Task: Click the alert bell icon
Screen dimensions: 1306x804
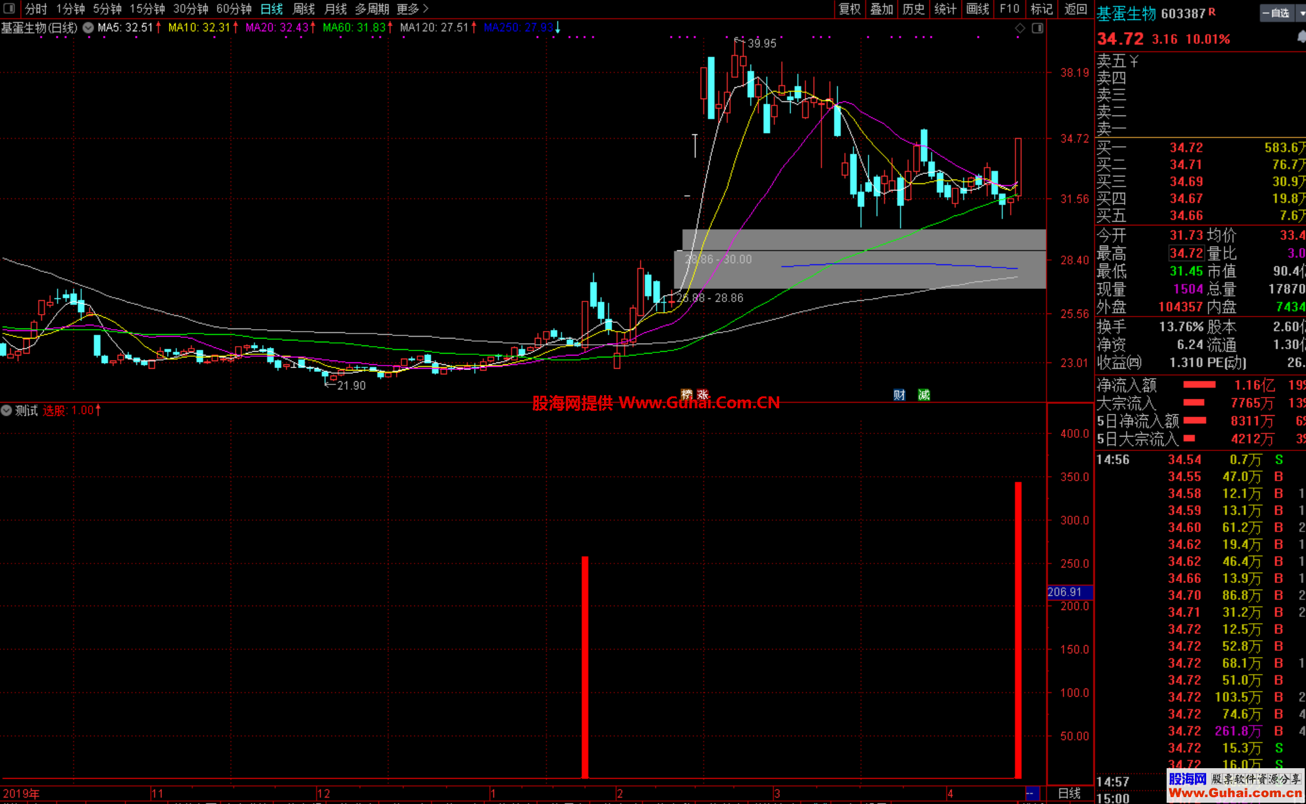Action: 1301,38
